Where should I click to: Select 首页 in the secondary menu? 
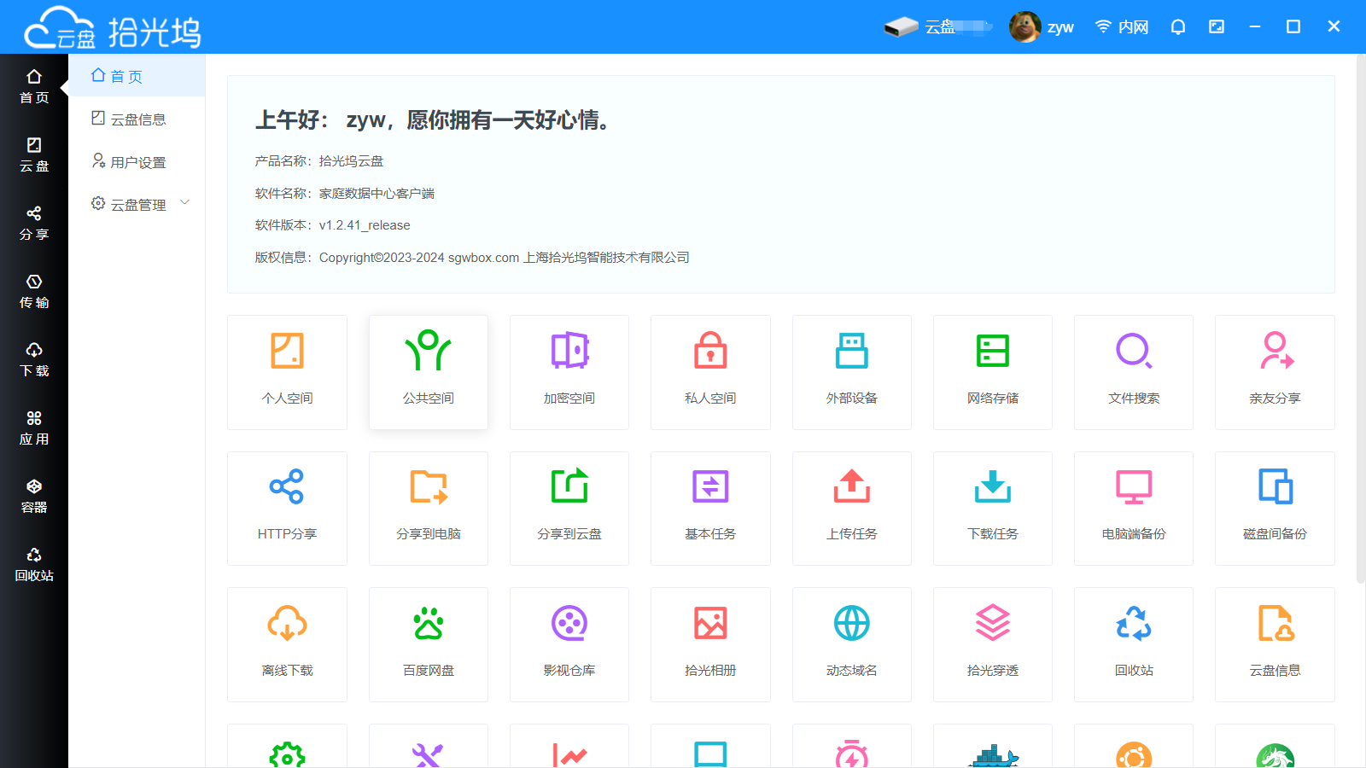137,76
